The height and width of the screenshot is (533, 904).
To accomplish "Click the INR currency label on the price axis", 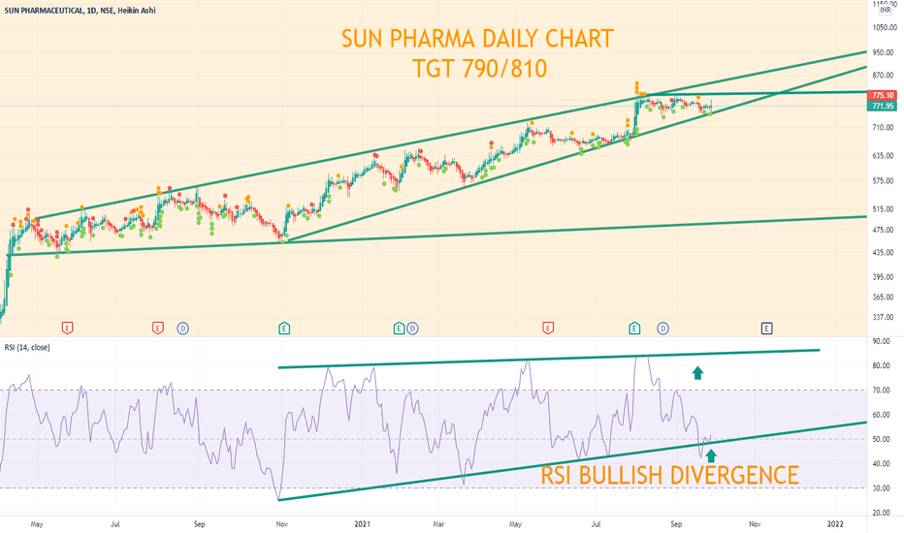I will [x=885, y=10].
